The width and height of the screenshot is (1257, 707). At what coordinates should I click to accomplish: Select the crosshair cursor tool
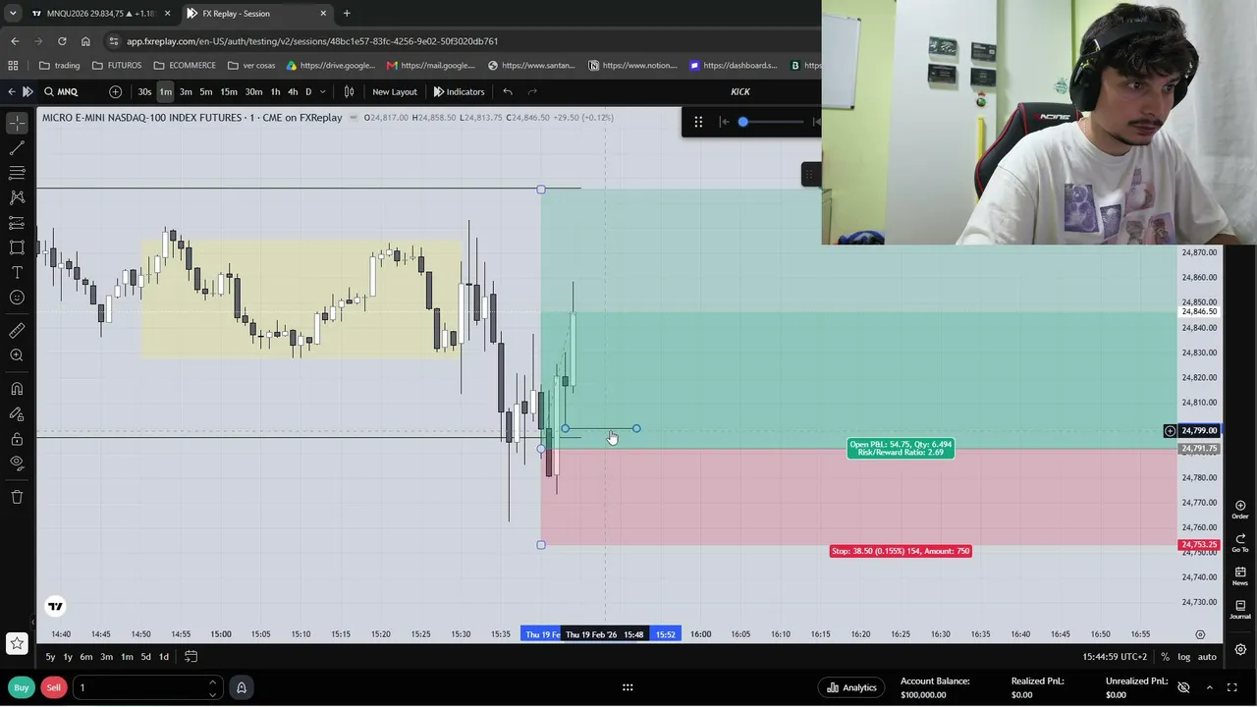17,123
